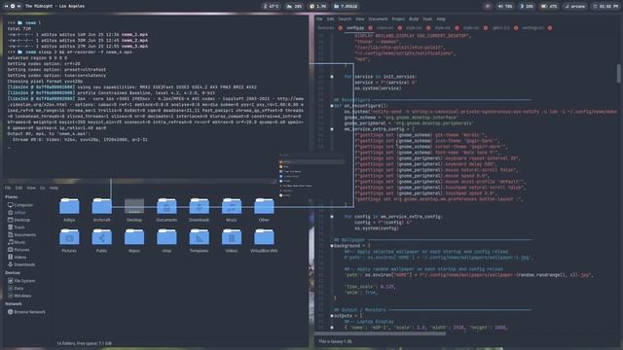Click the clock showing 01:02 PM

(x=605, y=6)
